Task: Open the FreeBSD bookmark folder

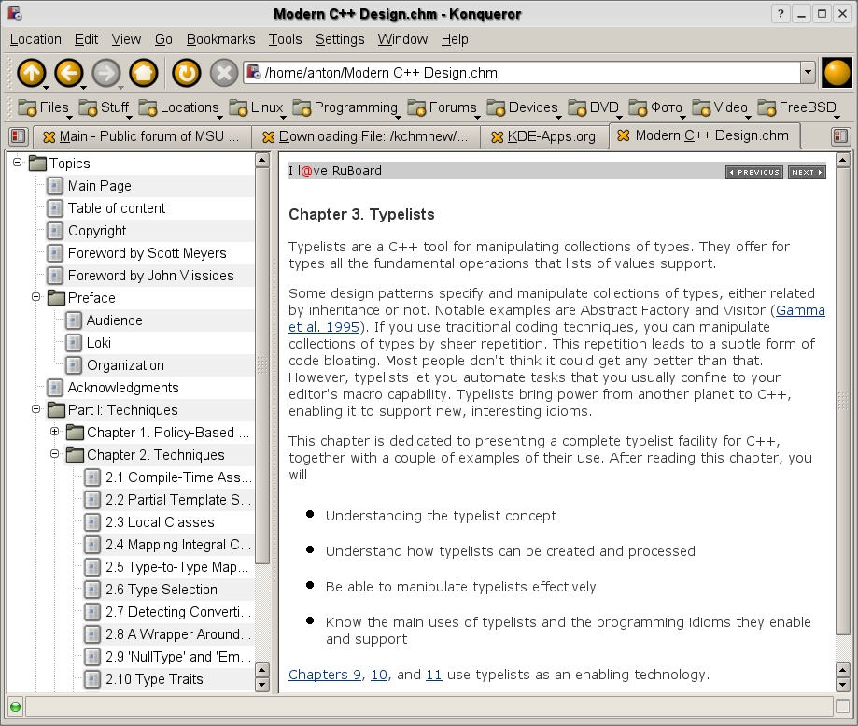Action: tap(798, 107)
